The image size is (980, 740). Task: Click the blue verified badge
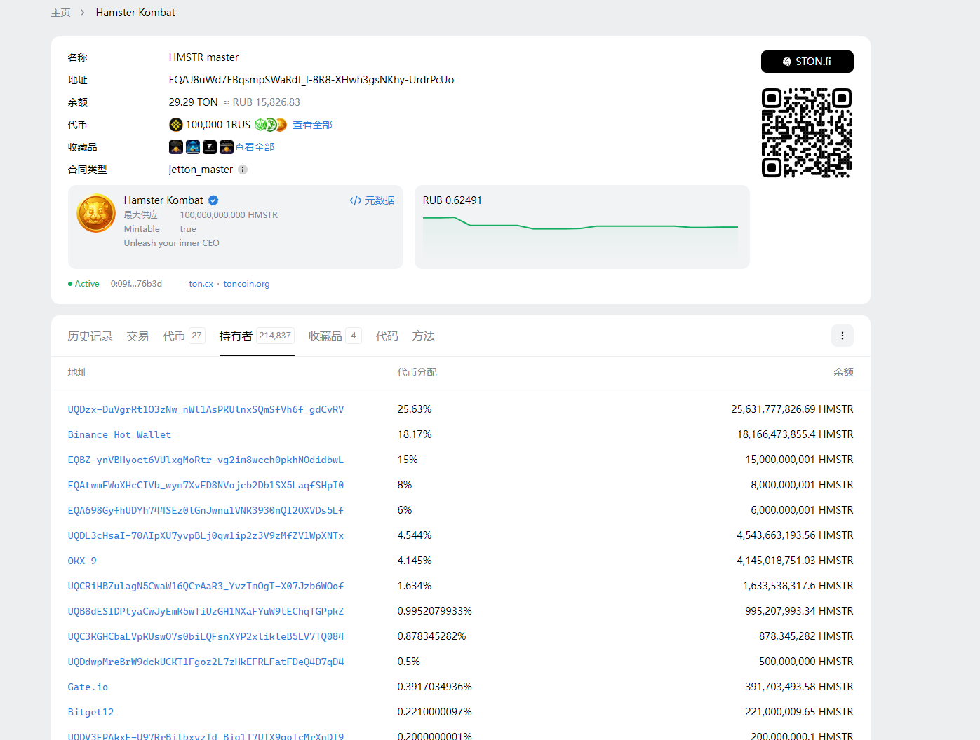tap(213, 200)
